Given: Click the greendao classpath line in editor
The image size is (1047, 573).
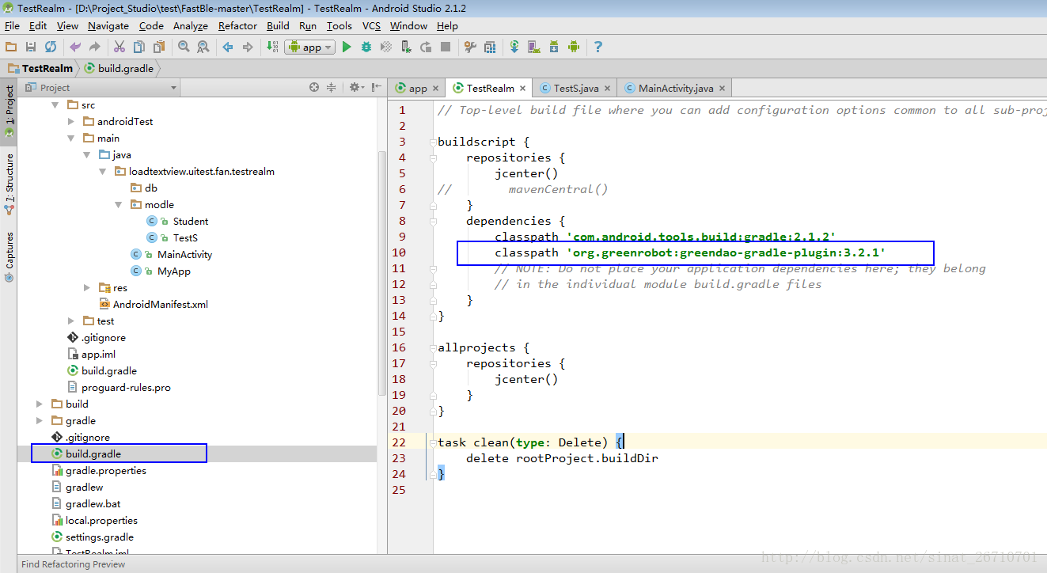Looking at the screenshot, I should 690,252.
